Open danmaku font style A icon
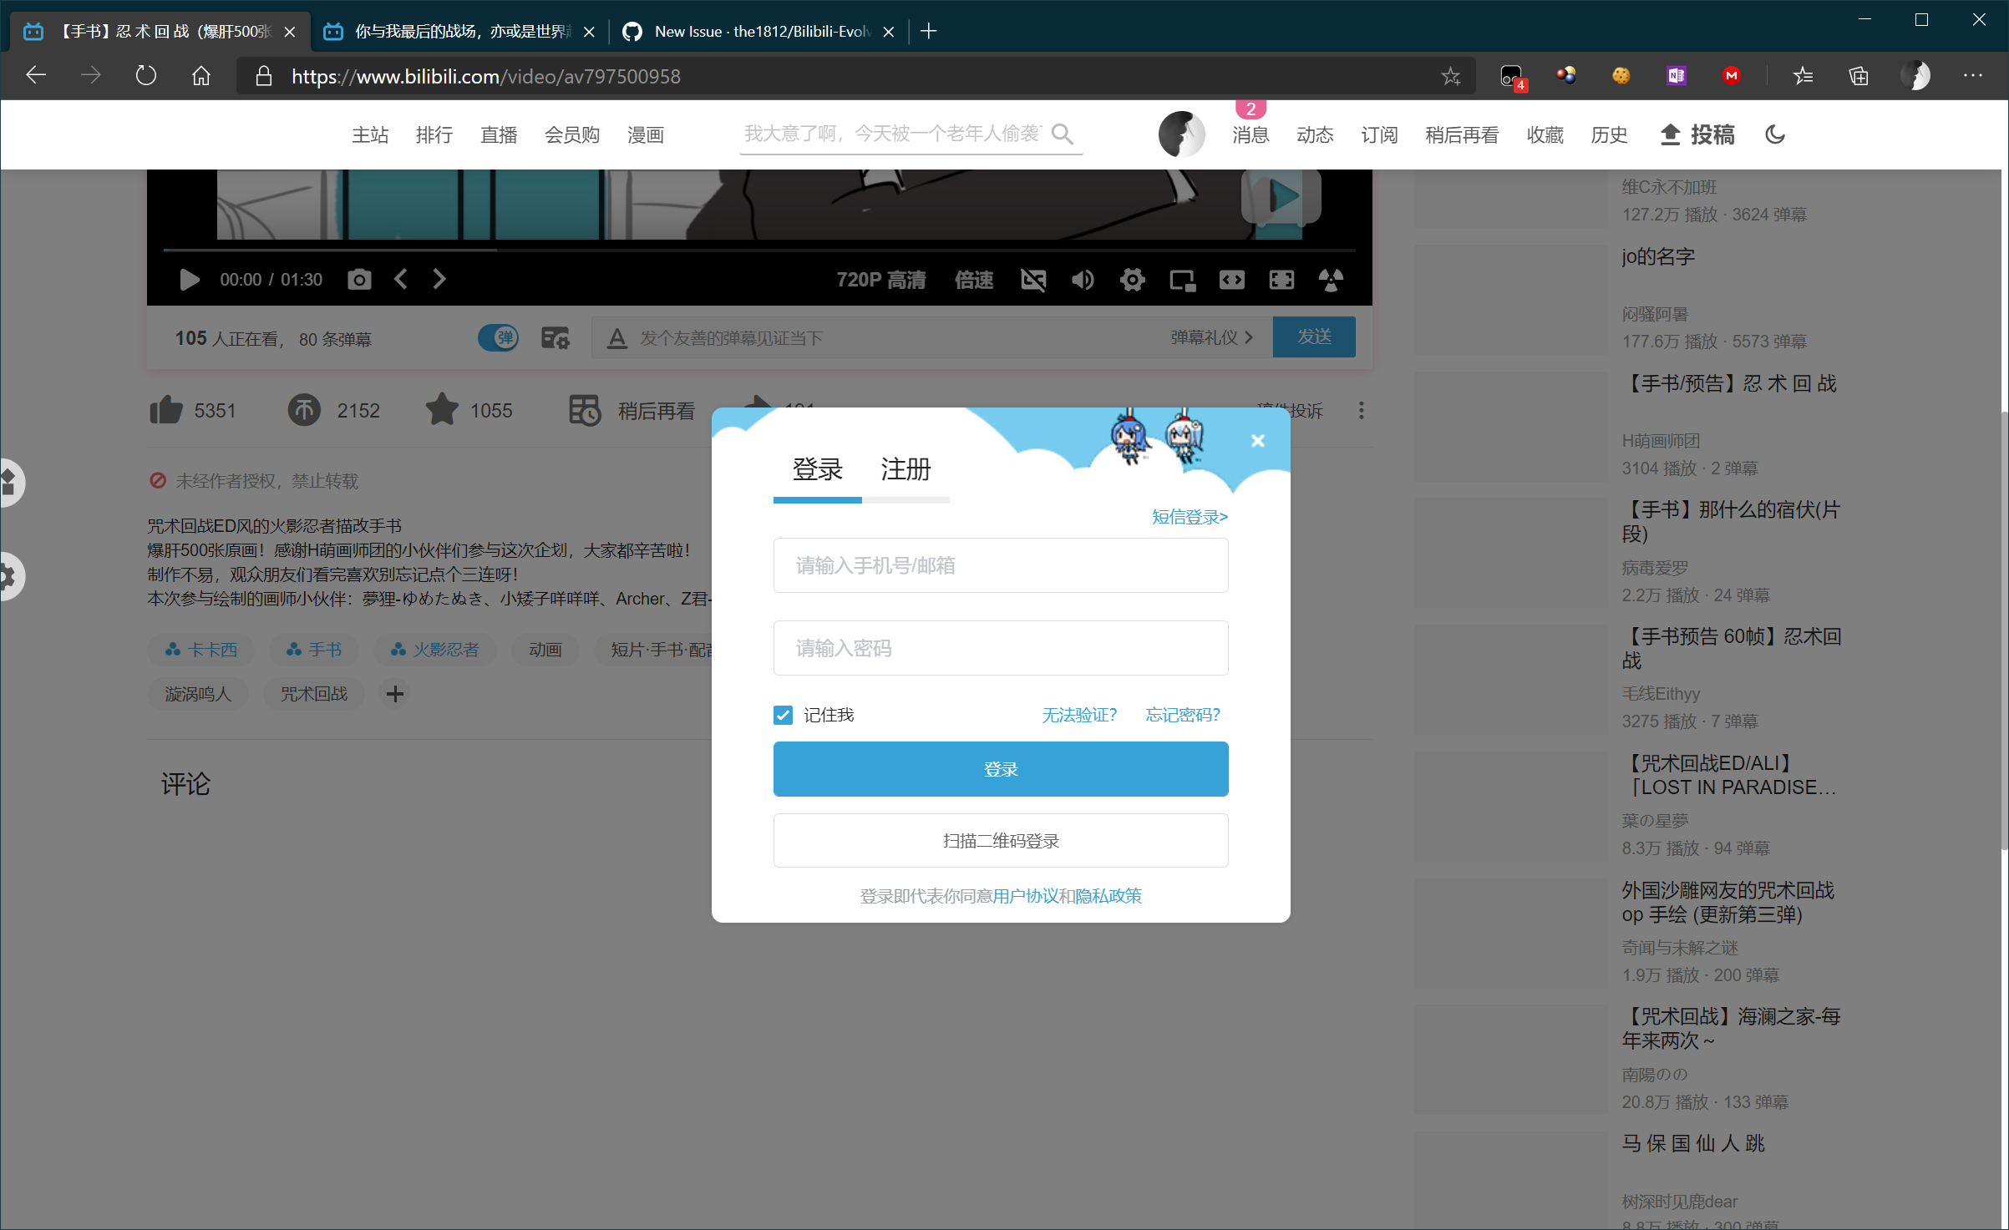The width and height of the screenshot is (2009, 1230). (x=616, y=338)
